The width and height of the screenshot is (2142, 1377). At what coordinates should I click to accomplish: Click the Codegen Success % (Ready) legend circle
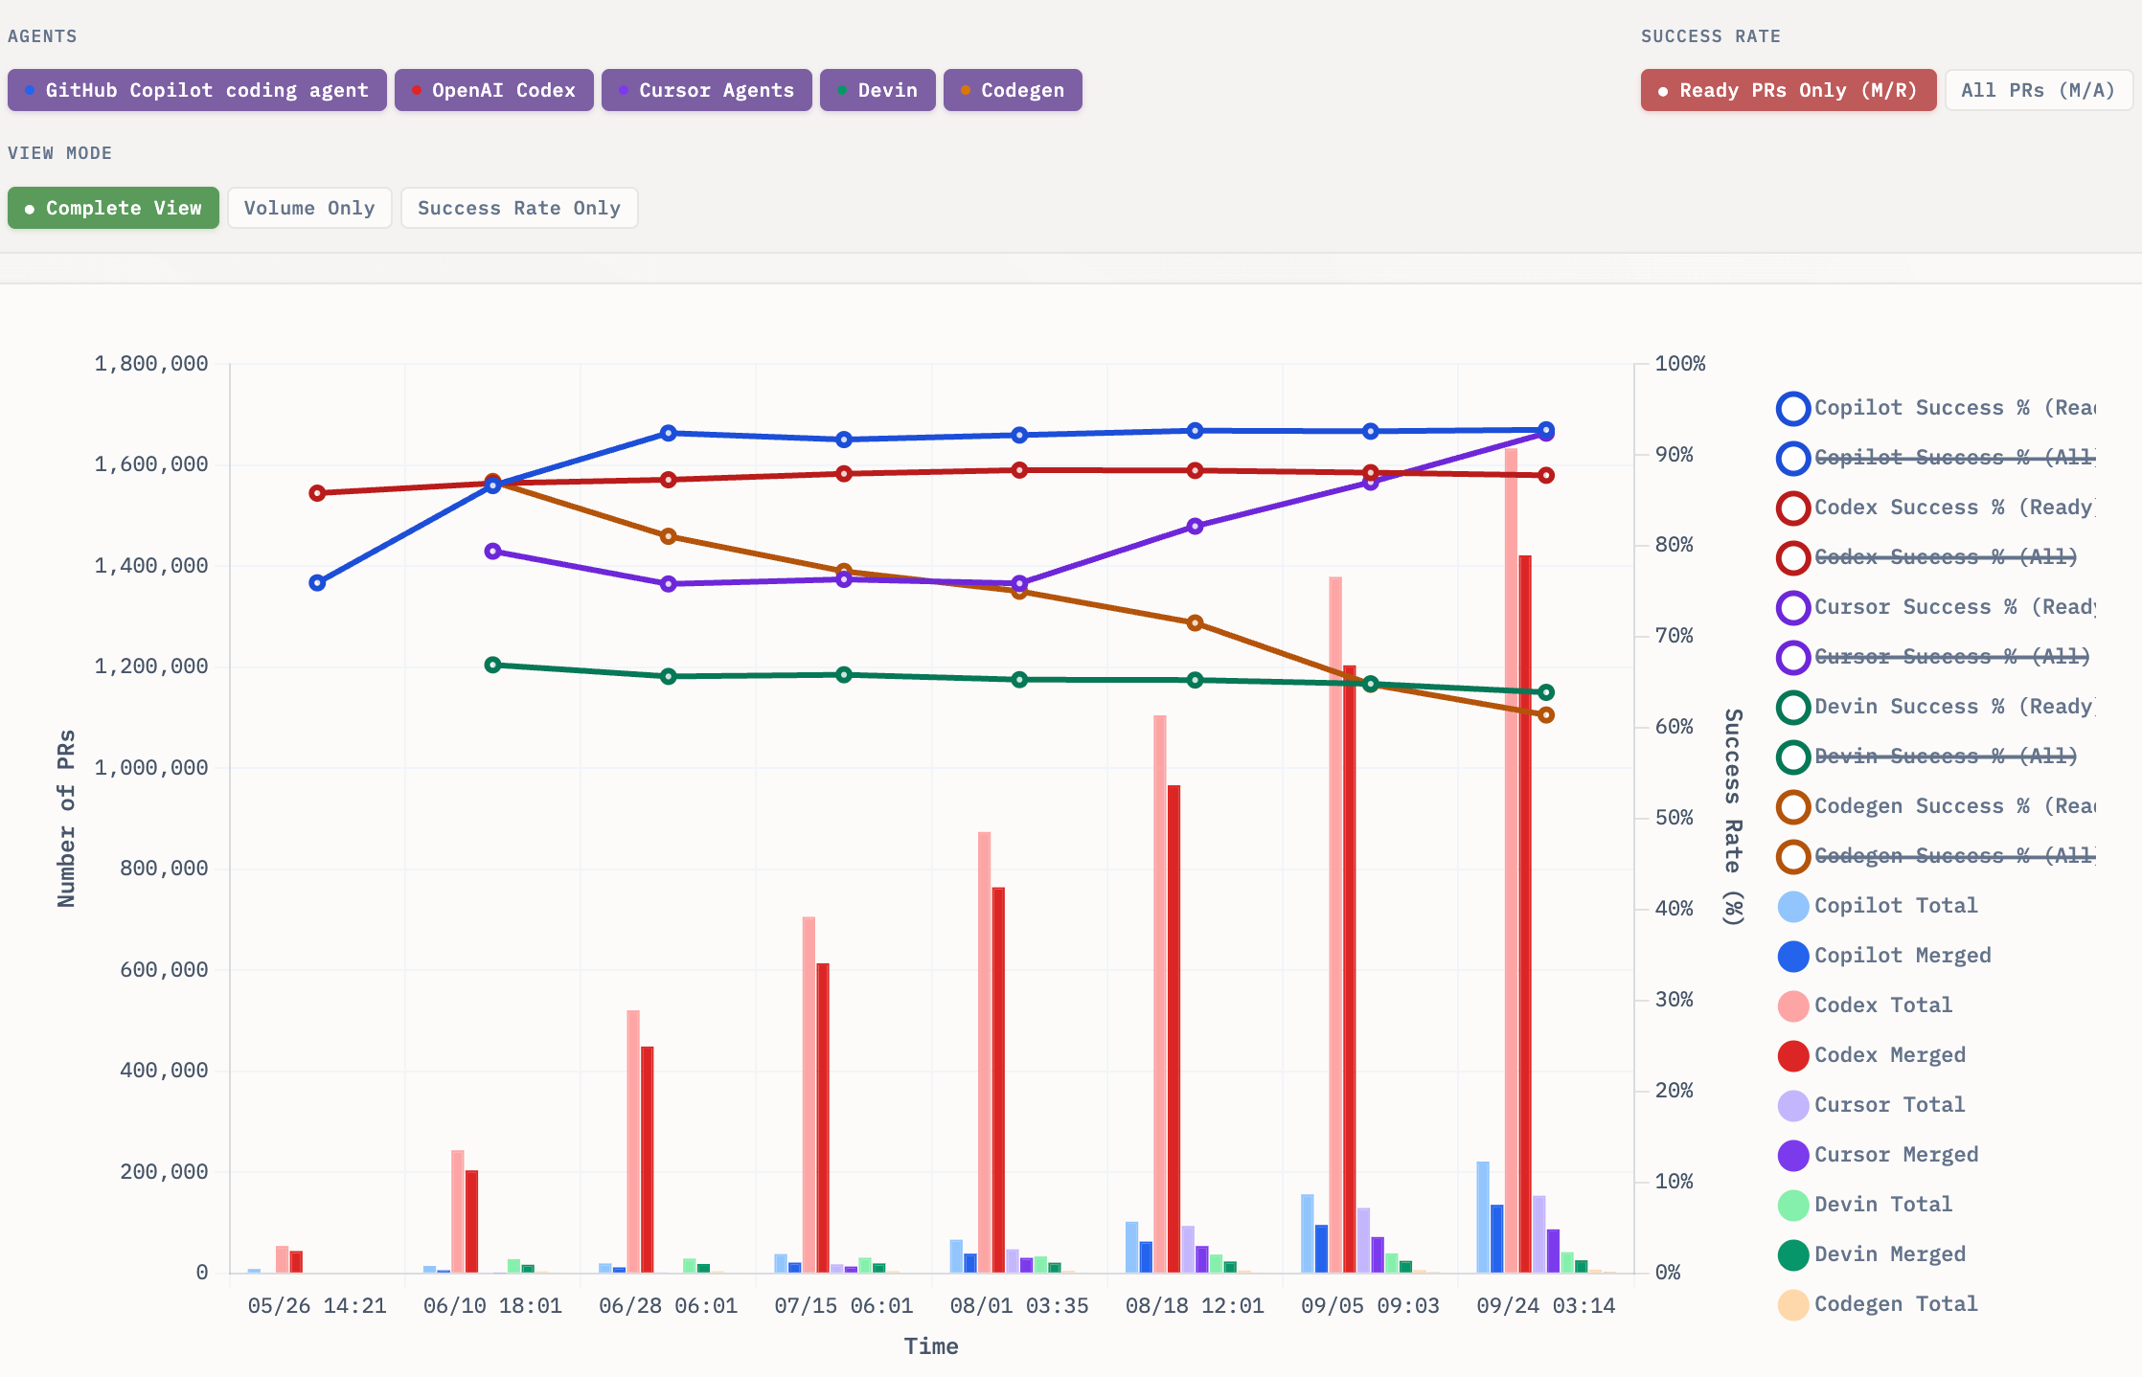coord(1792,806)
